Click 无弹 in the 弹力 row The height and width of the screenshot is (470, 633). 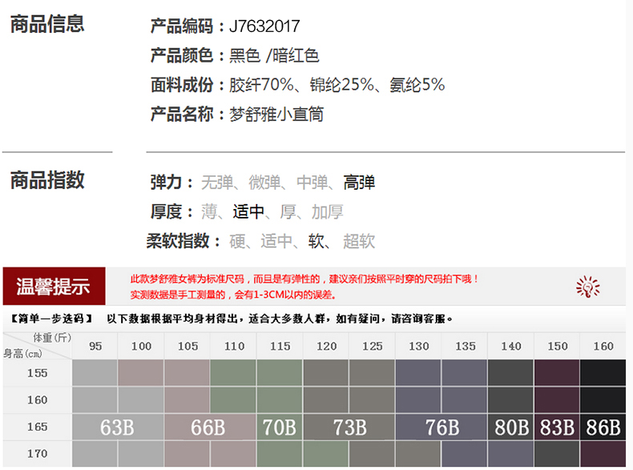217,183
